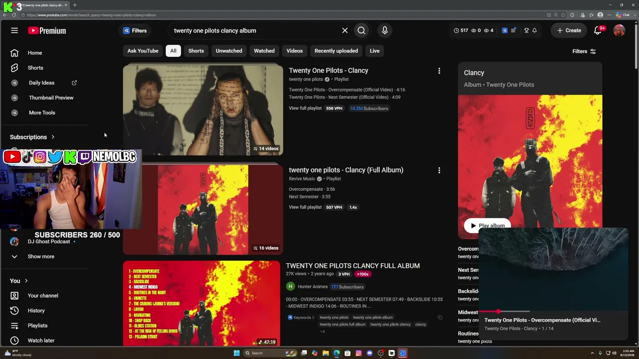Screen dimensions: 639x359
Task: Open the small bell icon in stats bar
Action: click(x=534, y=30)
